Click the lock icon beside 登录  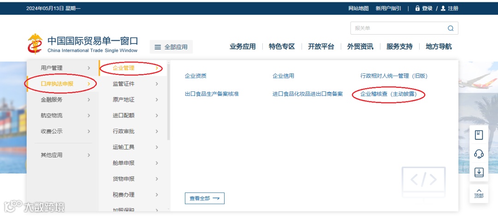(x=417, y=8)
